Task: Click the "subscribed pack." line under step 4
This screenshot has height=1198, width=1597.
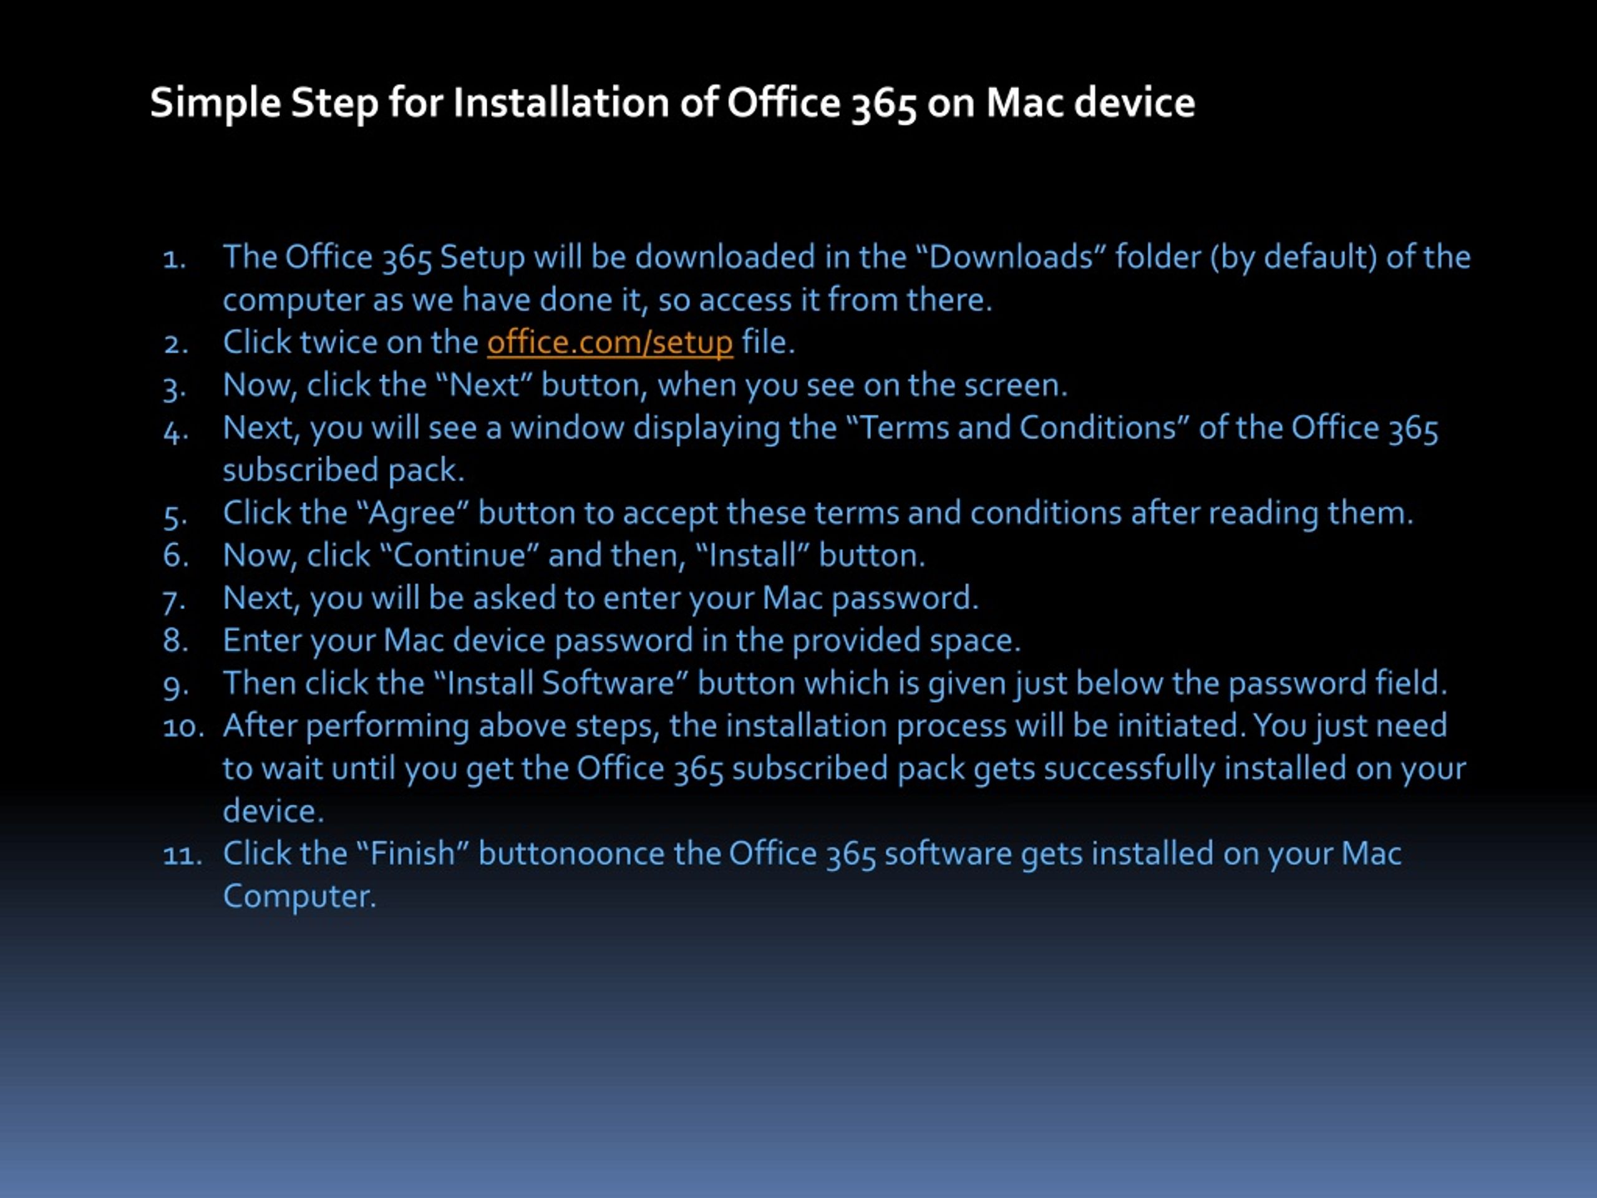Action: click(344, 471)
